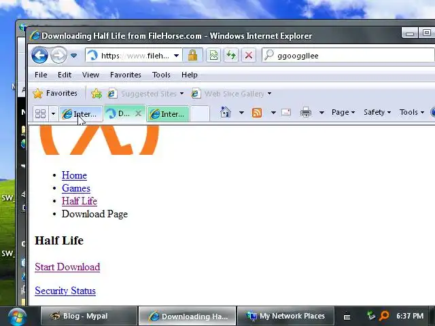Viewport: 435px width, 326px height.
Task: Open the Tools menu in menu bar
Action: (x=161, y=75)
